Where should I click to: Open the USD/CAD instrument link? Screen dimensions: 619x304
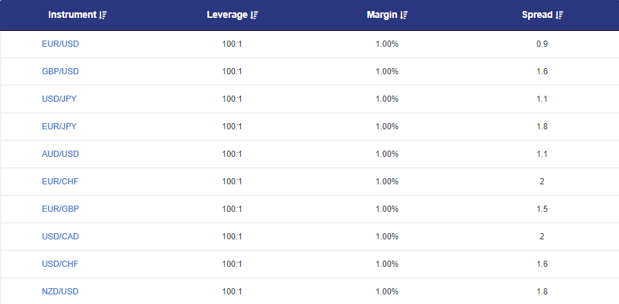coord(61,237)
